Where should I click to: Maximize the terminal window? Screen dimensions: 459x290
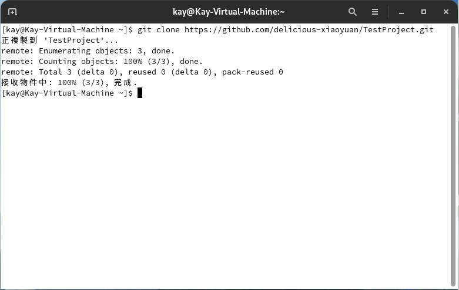(x=423, y=12)
